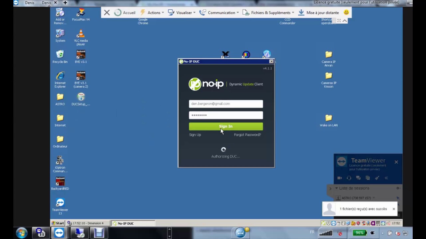The width and height of the screenshot is (426, 239).
Task: Open the Internet folder on the desktop
Action: pyautogui.click(x=60, y=120)
